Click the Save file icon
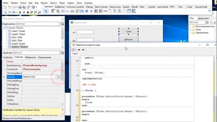 (20, 7)
